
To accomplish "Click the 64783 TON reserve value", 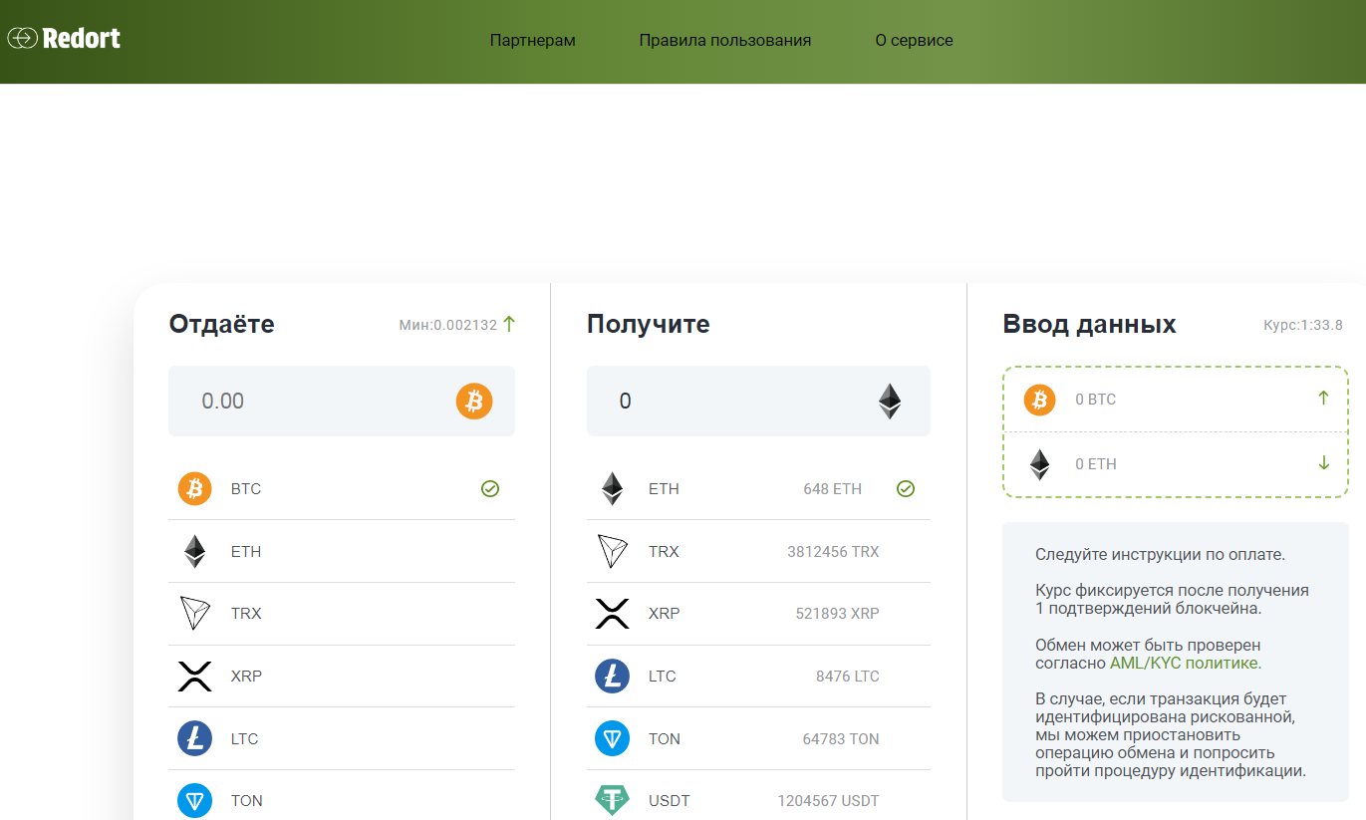I will (x=841, y=739).
